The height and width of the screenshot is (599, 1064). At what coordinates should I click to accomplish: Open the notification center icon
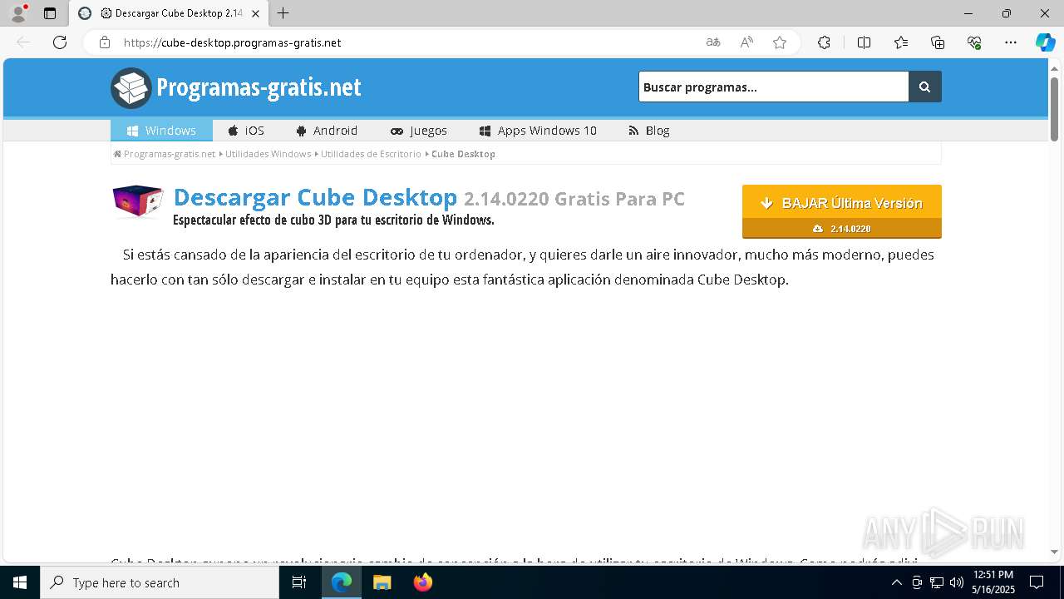(x=1037, y=582)
